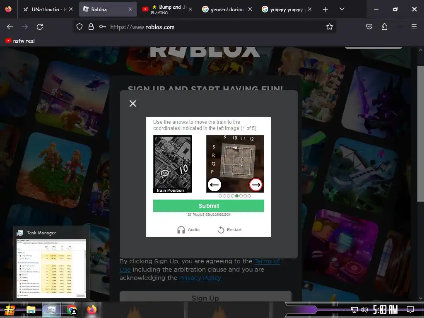The width and height of the screenshot is (424, 318).
Task: Click the Task Manager preview thumbnail
Action: 51,268
